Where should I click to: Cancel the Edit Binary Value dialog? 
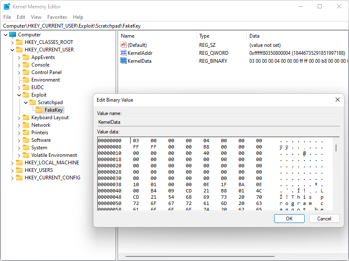pos(324,218)
